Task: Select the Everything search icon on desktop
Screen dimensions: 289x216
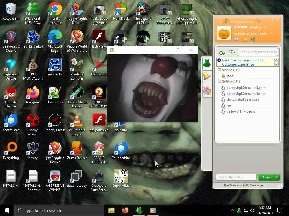Action: click(x=11, y=151)
